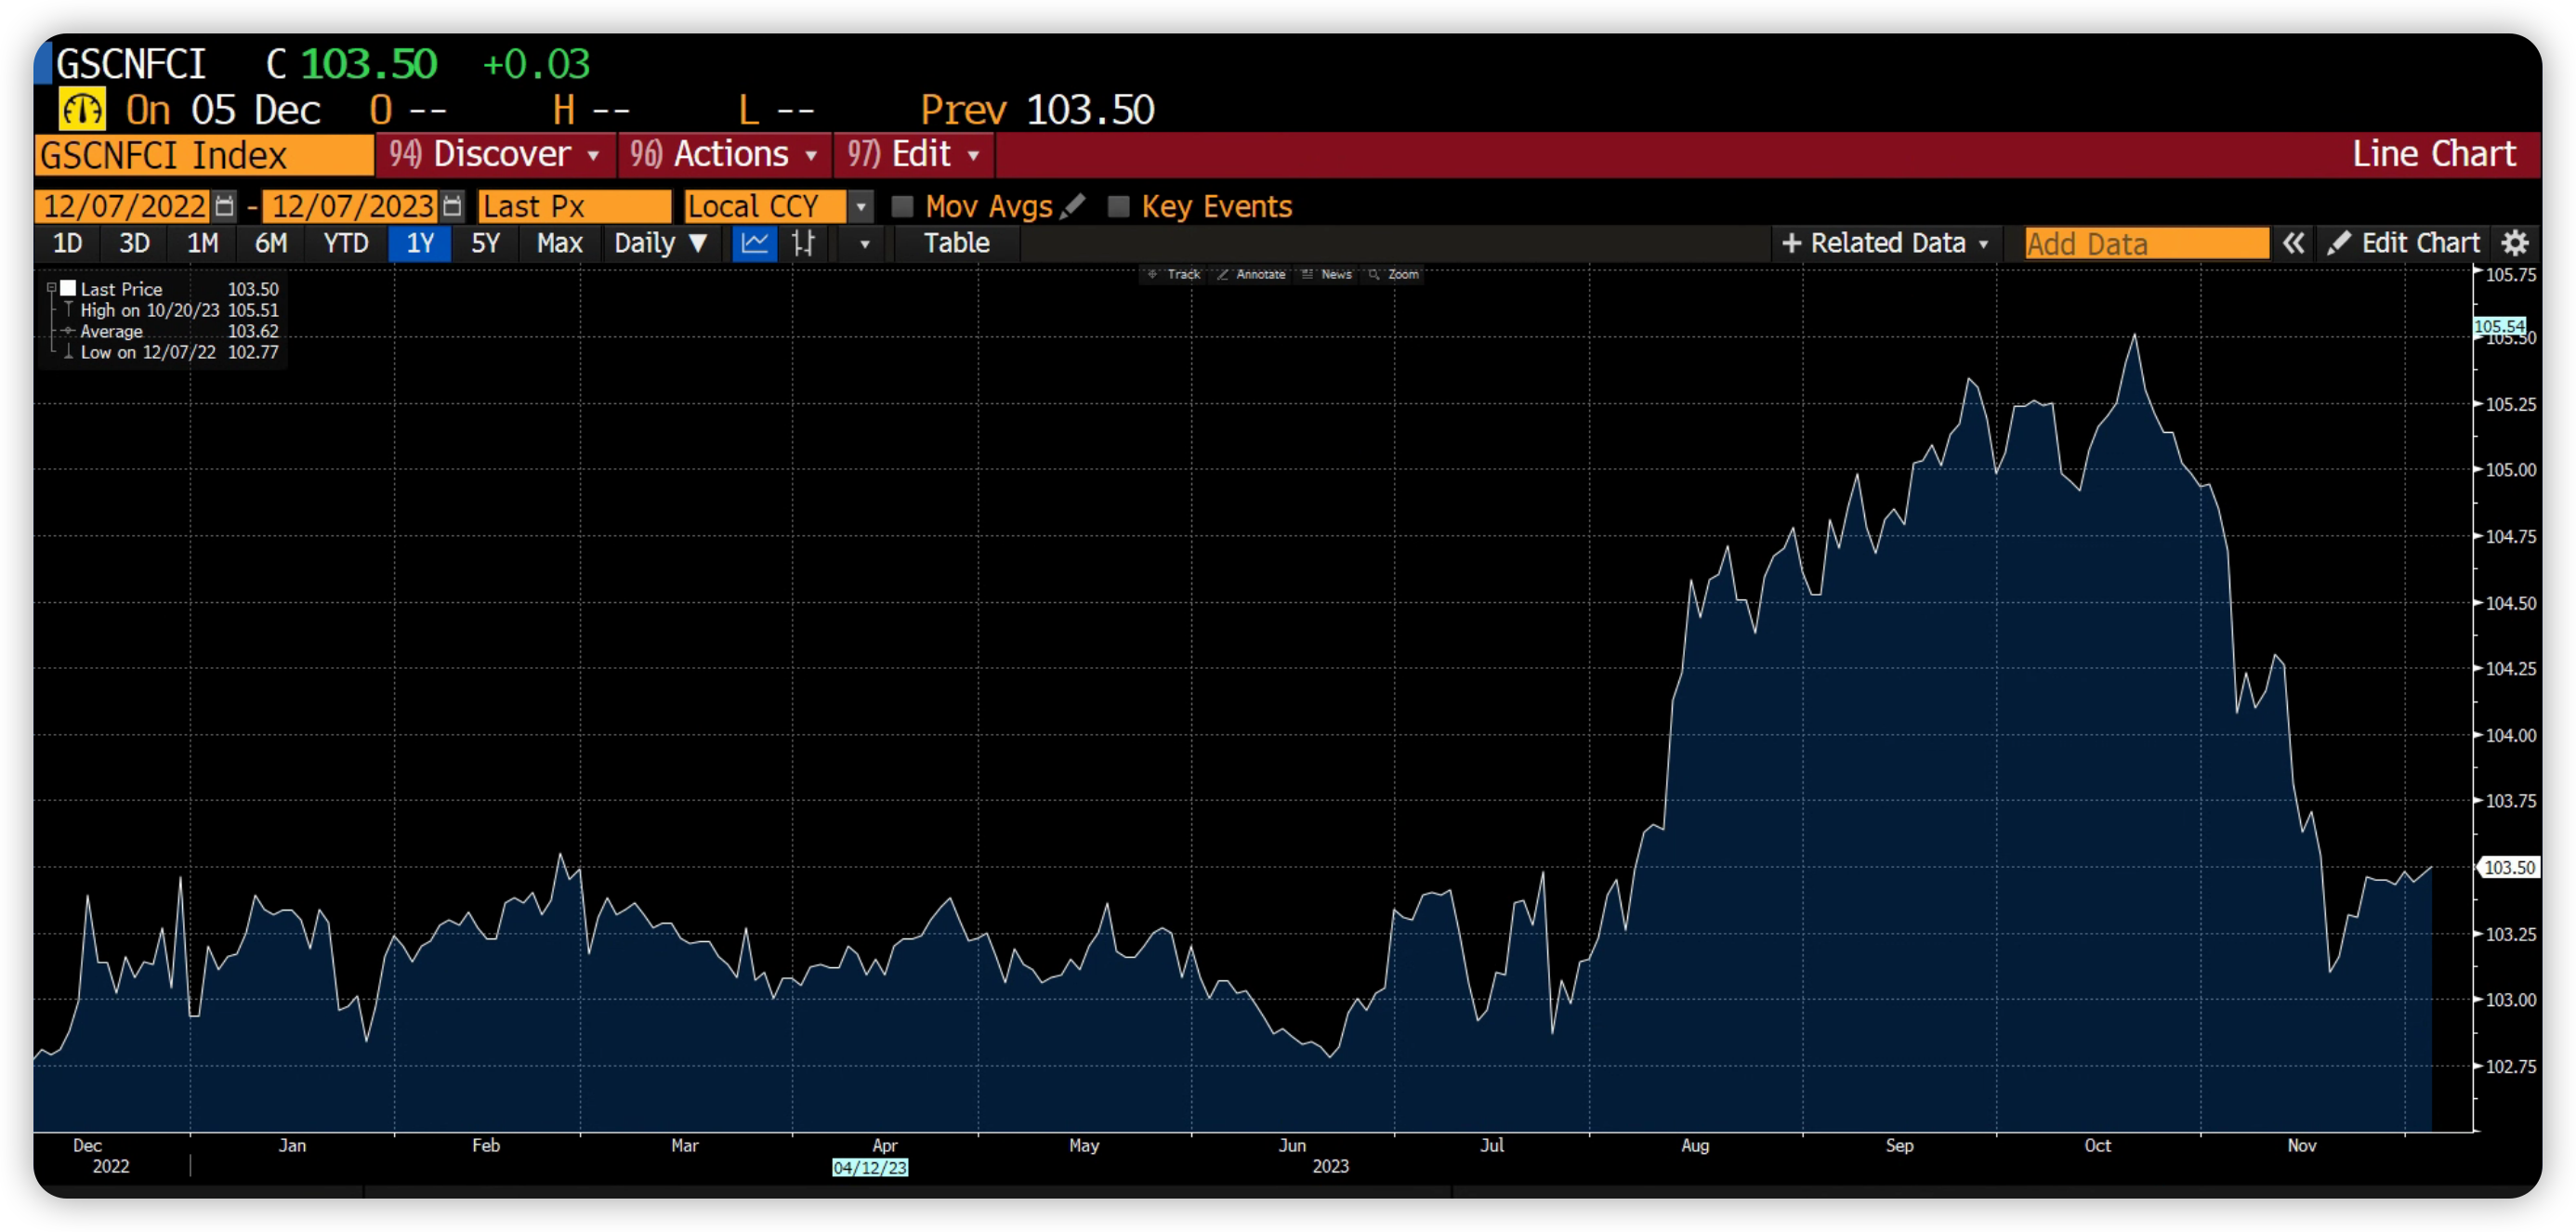Collapse the side panel with the double-chevron icon
The height and width of the screenshot is (1232, 2576).
pyautogui.click(x=2293, y=243)
